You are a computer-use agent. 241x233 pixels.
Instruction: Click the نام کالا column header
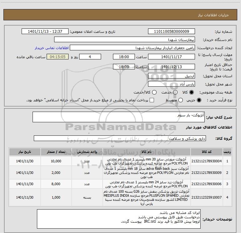coord(146,152)
